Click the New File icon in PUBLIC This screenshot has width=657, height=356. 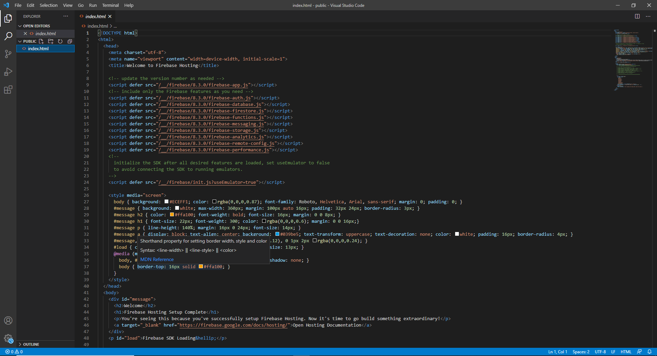click(41, 41)
